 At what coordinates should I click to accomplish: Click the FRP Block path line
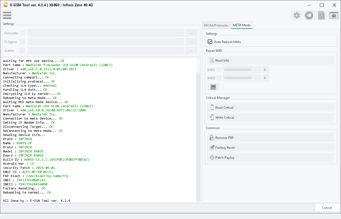pos(36,176)
